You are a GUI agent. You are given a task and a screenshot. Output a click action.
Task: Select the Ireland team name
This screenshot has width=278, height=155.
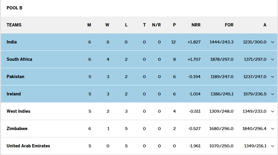point(14,94)
